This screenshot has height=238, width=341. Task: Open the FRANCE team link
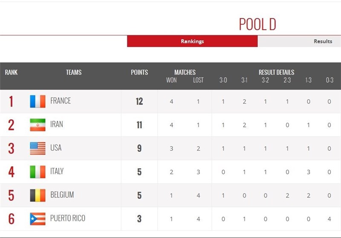click(61, 101)
